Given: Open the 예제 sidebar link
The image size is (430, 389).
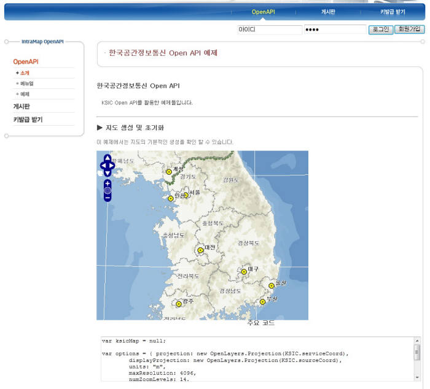Looking at the screenshot, I should (25, 94).
